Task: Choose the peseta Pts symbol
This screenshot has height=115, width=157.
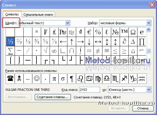Action: [x=63, y=32]
